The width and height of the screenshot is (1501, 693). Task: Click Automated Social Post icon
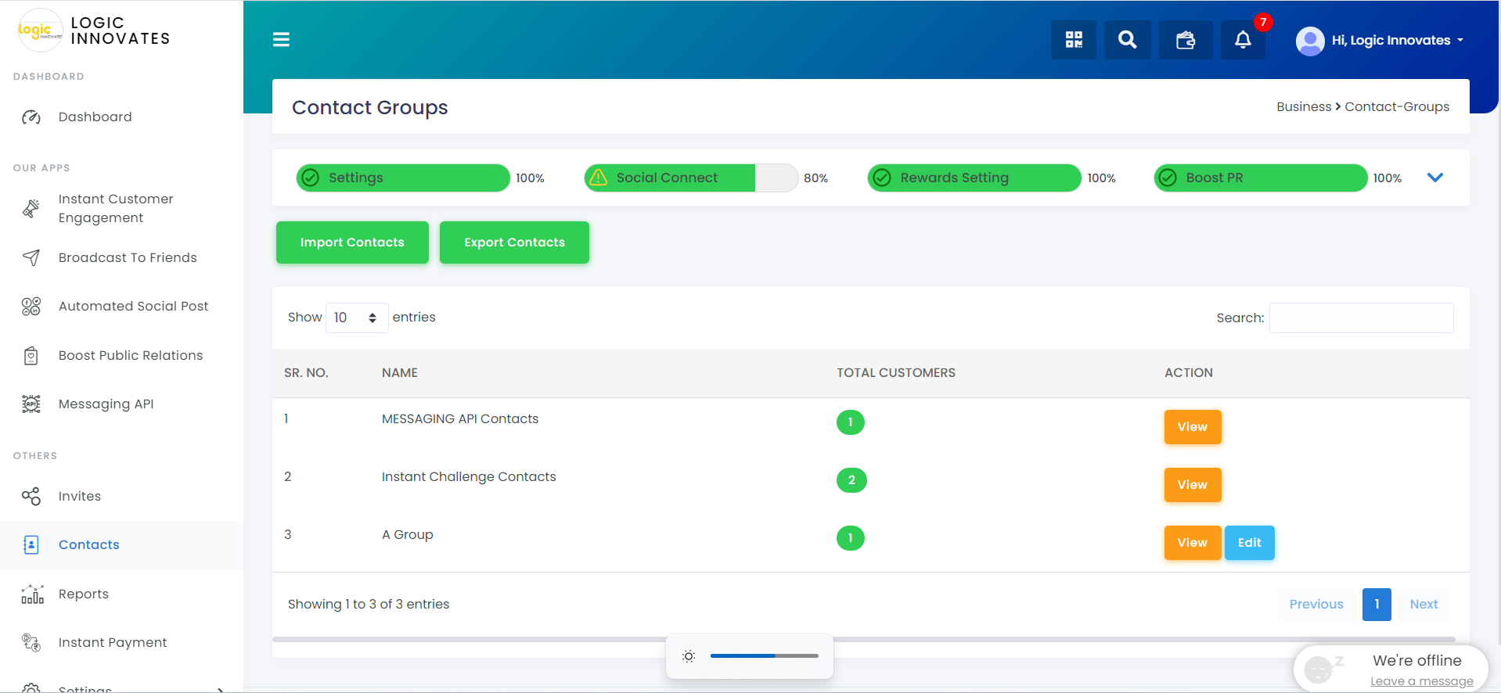[x=31, y=307]
